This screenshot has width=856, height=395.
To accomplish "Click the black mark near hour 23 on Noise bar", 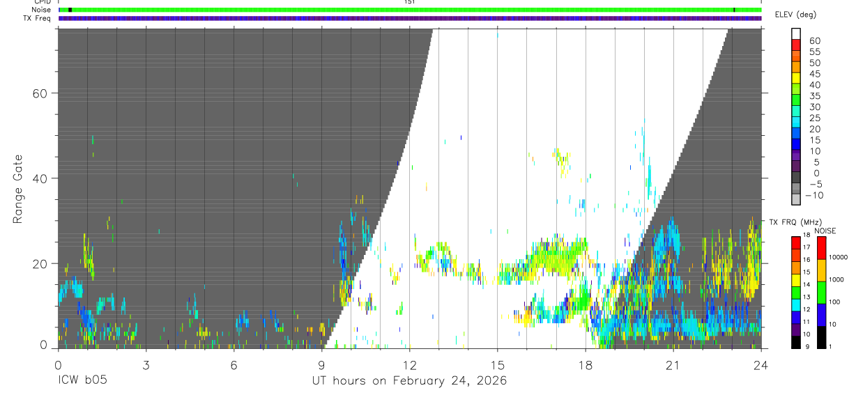I will click(734, 10).
